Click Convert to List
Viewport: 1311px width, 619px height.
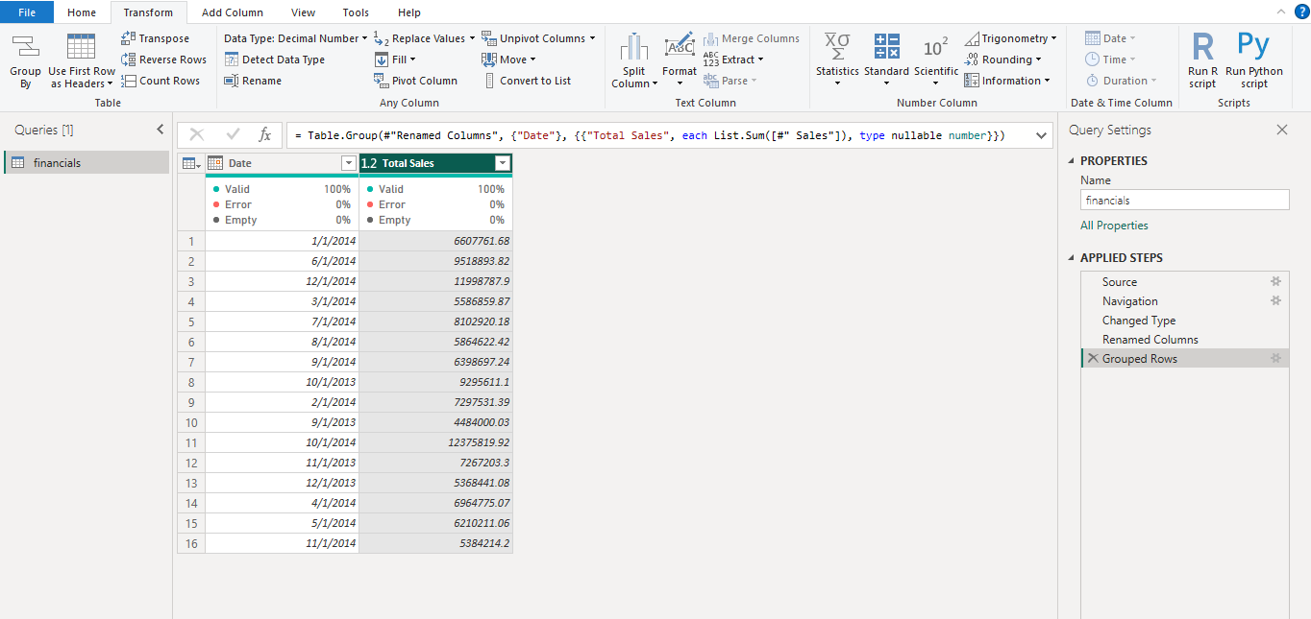[526, 81]
